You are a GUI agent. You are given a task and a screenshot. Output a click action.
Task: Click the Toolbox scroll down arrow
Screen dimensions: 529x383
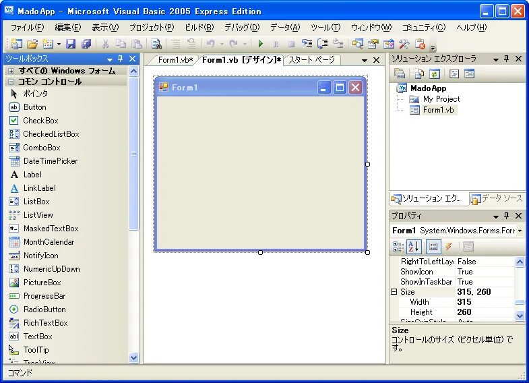(134, 357)
